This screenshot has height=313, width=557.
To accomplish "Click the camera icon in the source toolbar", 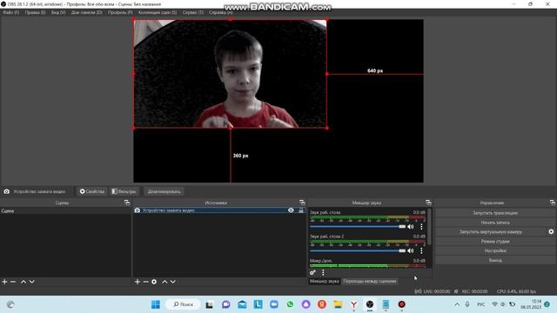I will tap(7, 191).
